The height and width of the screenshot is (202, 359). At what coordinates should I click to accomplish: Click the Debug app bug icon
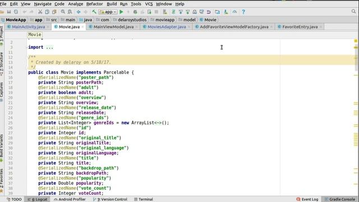tap(135, 12)
